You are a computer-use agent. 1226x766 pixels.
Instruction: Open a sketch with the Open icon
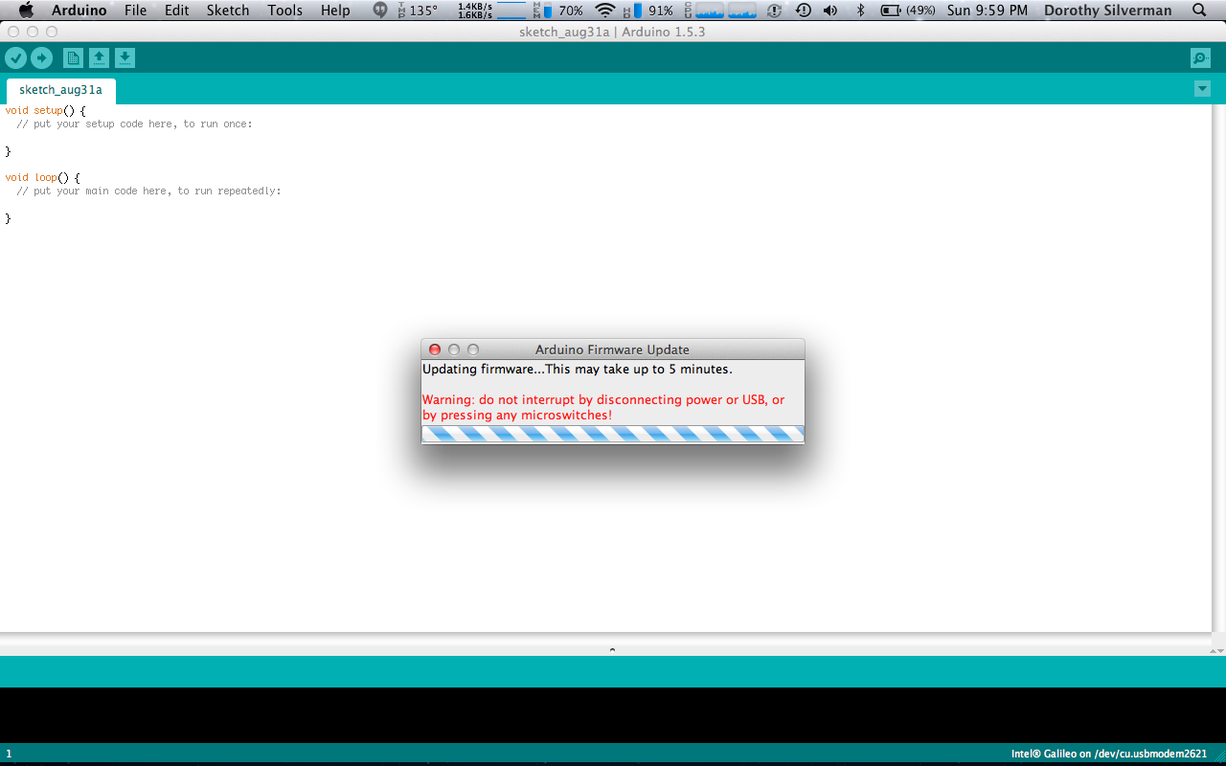[99, 58]
